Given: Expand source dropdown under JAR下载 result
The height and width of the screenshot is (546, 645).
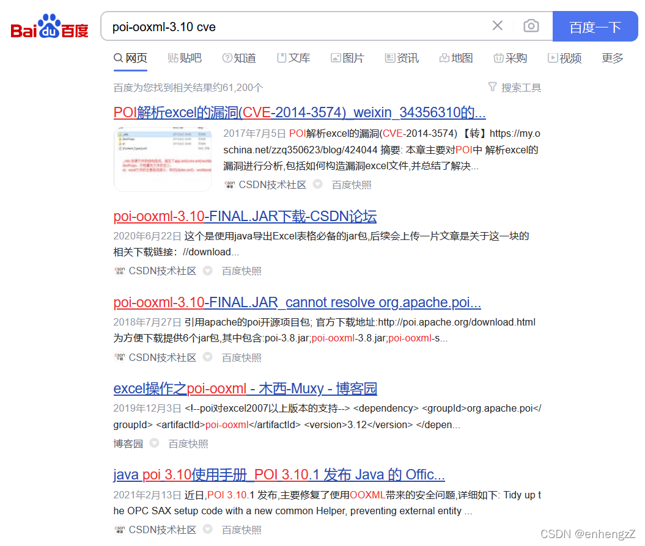Looking at the screenshot, I should (208, 271).
